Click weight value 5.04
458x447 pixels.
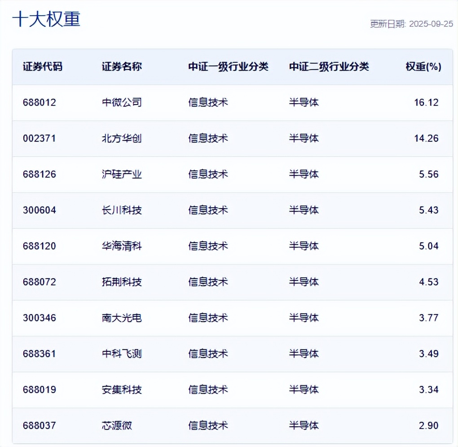[429, 246]
